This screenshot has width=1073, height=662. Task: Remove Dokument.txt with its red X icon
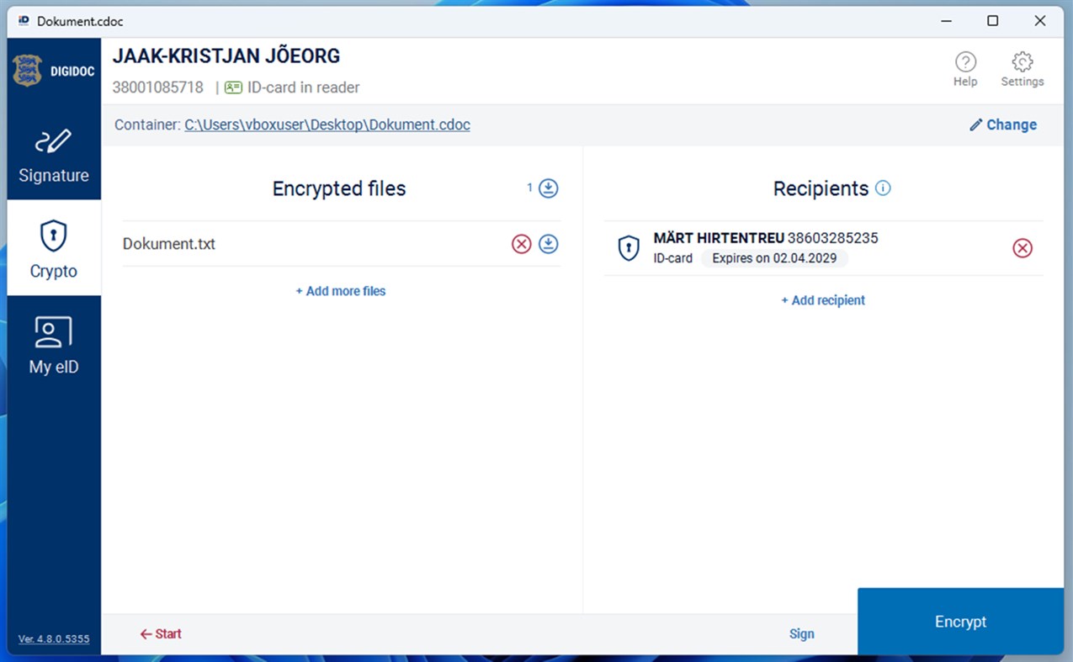tap(522, 244)
